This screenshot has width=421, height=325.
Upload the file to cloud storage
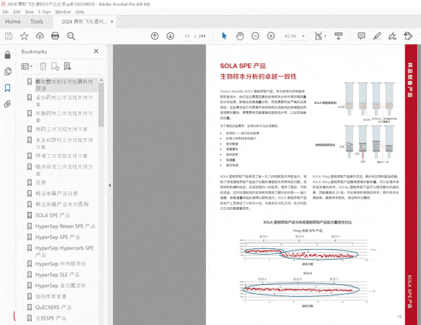click(39, 36)
